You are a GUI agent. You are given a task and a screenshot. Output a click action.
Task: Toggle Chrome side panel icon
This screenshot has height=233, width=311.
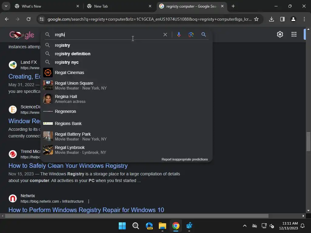[x=282, y=19]
